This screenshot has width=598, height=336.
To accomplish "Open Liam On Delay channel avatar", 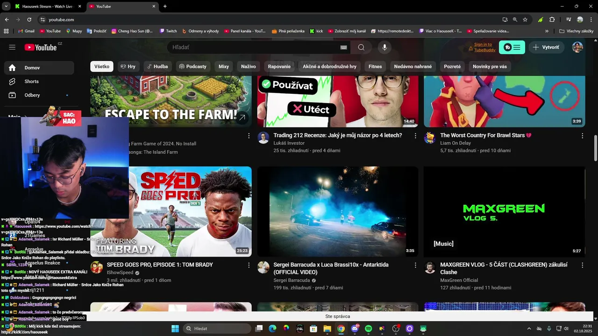I will (430, 138).
